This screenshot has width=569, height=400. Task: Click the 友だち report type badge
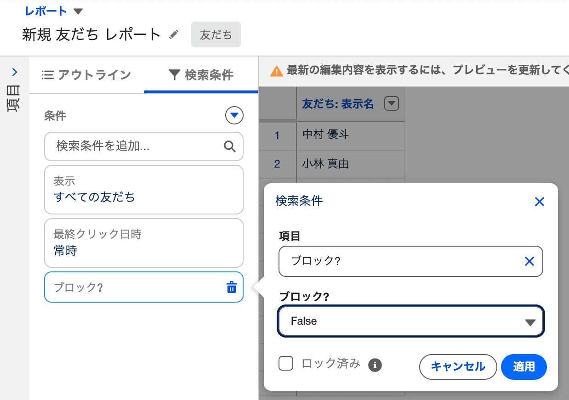(x=216, y=34)
